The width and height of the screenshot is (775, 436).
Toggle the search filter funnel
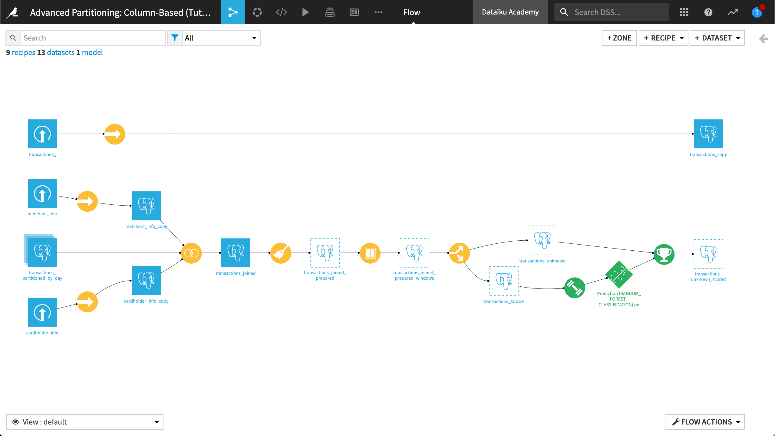[175, 38]
